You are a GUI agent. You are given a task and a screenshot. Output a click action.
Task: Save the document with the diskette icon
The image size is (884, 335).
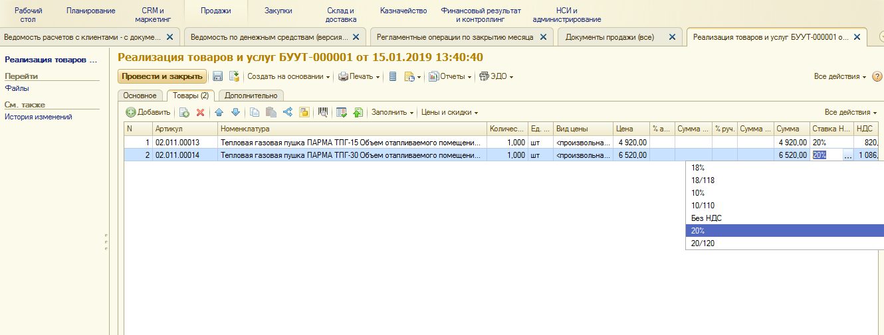(x=217, y=76)
